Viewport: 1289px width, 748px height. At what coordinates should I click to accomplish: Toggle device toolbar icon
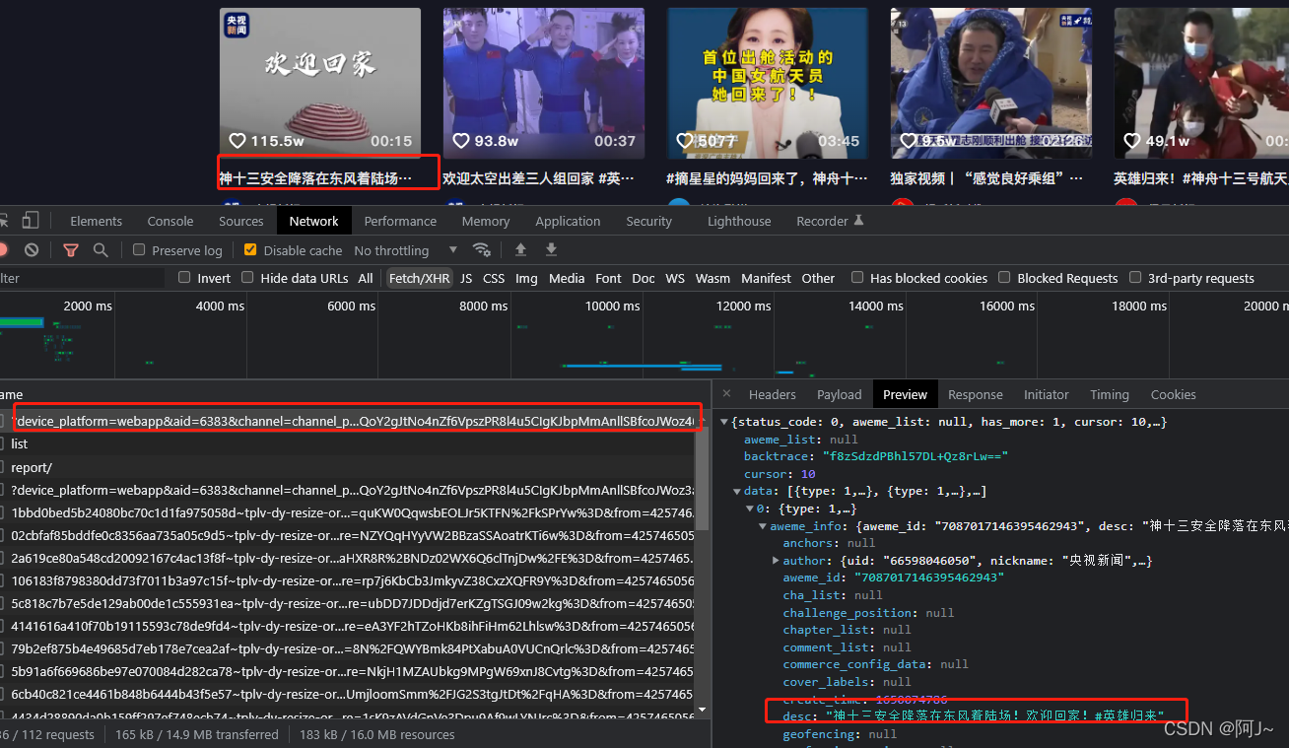click(31, 221)
